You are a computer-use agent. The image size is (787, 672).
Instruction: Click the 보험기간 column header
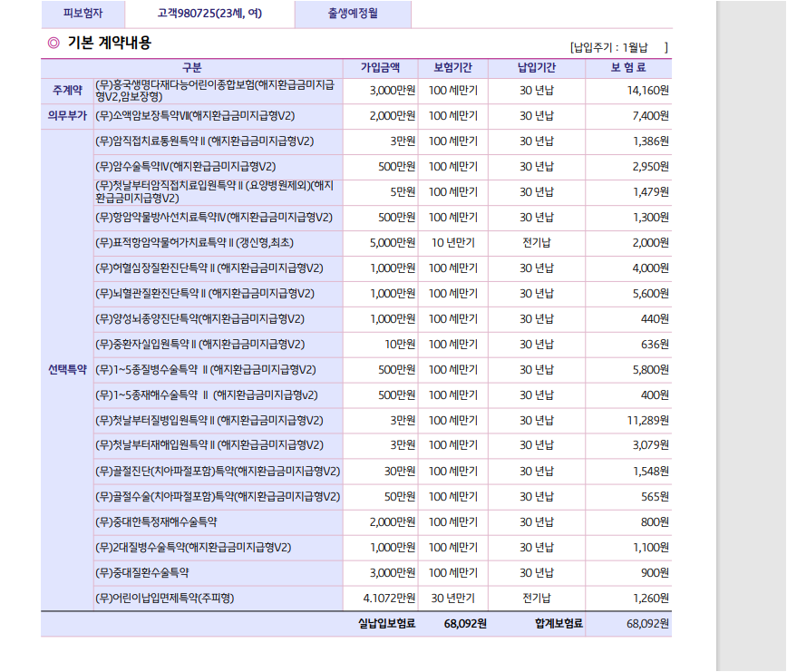[x=452, y=68]
